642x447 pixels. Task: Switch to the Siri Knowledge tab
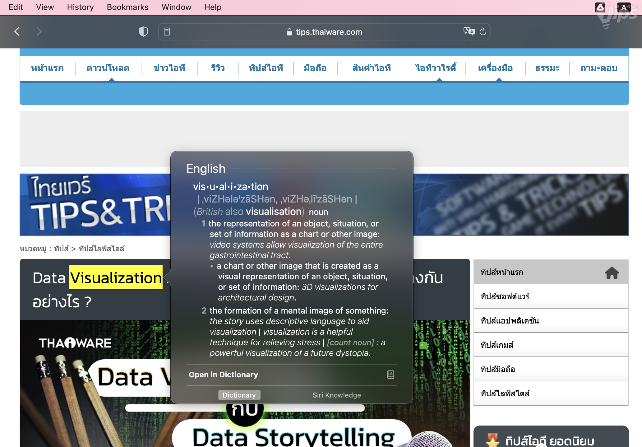pos(337,395)
